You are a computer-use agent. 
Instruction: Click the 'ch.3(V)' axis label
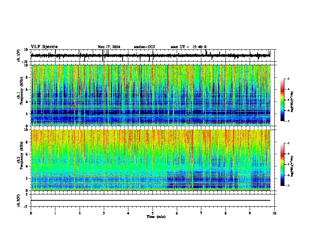(x=19, y=200)
